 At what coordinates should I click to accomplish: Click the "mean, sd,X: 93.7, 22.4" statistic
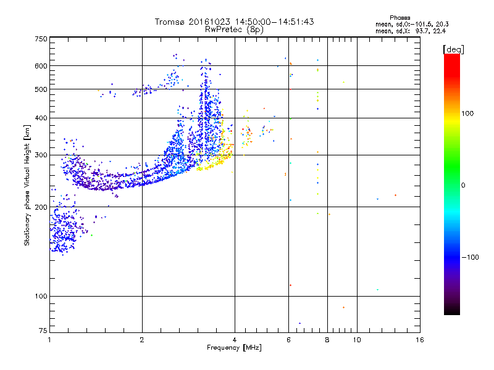(x=411, y=31)
